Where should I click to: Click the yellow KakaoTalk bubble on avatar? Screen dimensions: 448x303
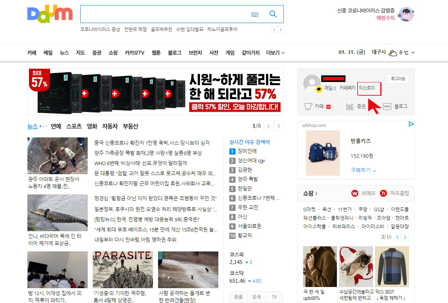(x=318, y=89)
